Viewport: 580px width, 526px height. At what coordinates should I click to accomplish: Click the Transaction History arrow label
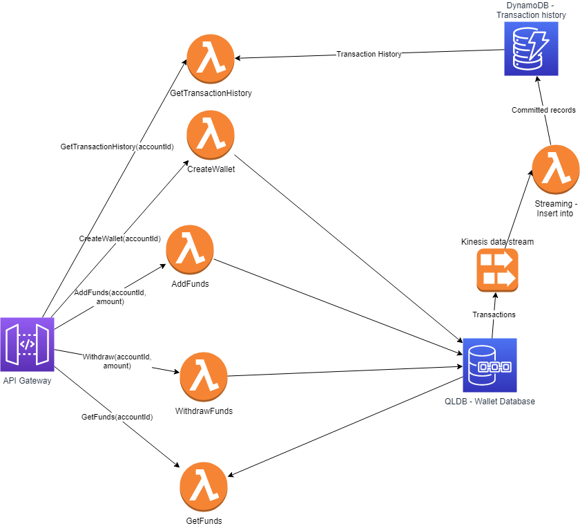tap(368, 54)
